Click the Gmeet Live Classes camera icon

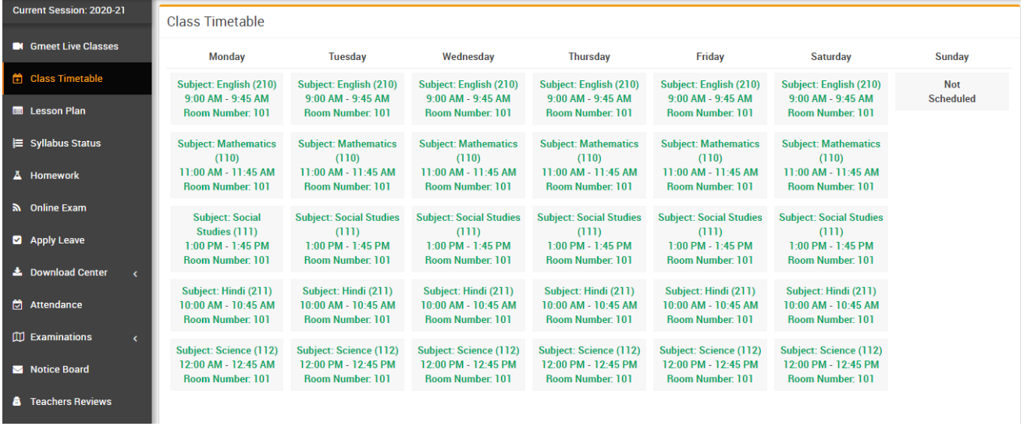[18, 46]
